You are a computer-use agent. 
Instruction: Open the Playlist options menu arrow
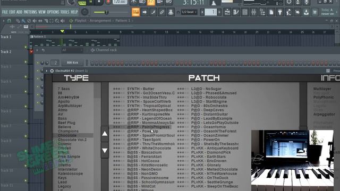coord(4,21)
